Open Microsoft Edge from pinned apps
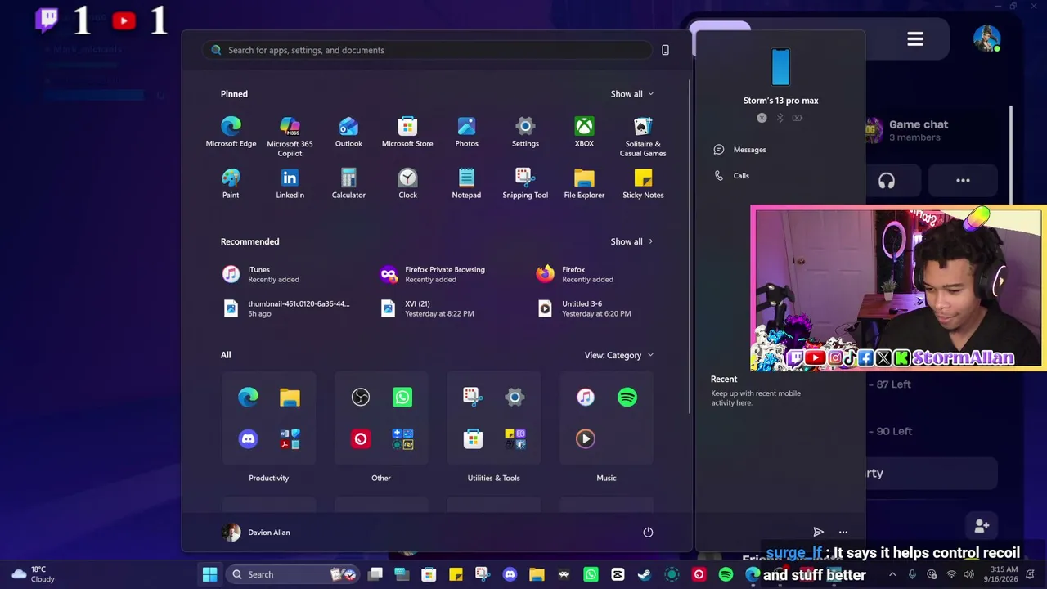The height and width of the screenshot is (589, 1047). point(231,133)
